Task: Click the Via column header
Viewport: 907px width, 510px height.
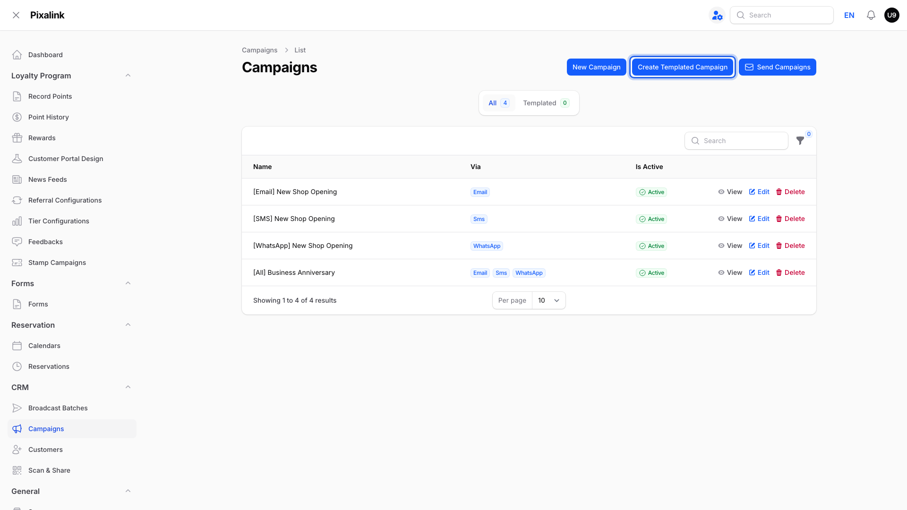Action: click(475, 167)
